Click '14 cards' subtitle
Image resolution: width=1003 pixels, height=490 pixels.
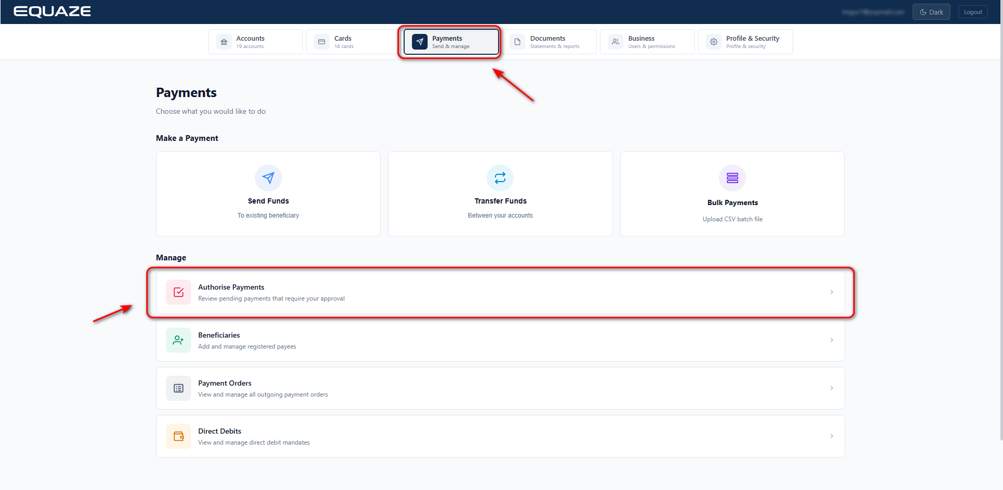tap(344, 46)
